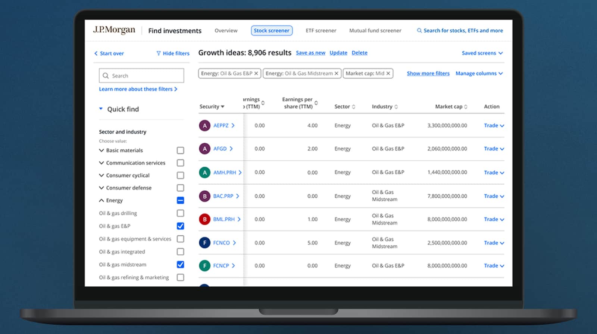The width and height of the screenshot is (597, 334).
Task: Click the magnifier icon in the top search
Action: click(419, 31)
